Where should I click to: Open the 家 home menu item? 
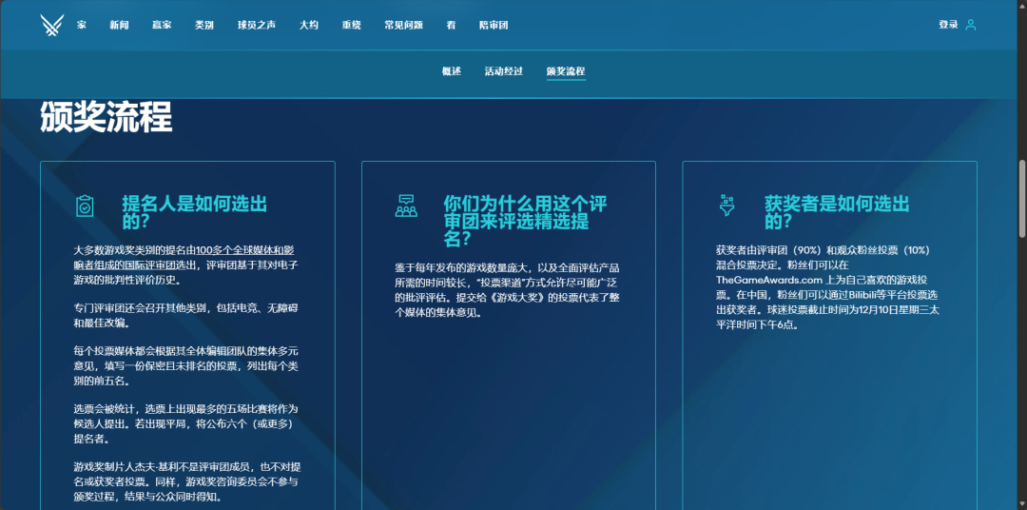pos(81,25)
